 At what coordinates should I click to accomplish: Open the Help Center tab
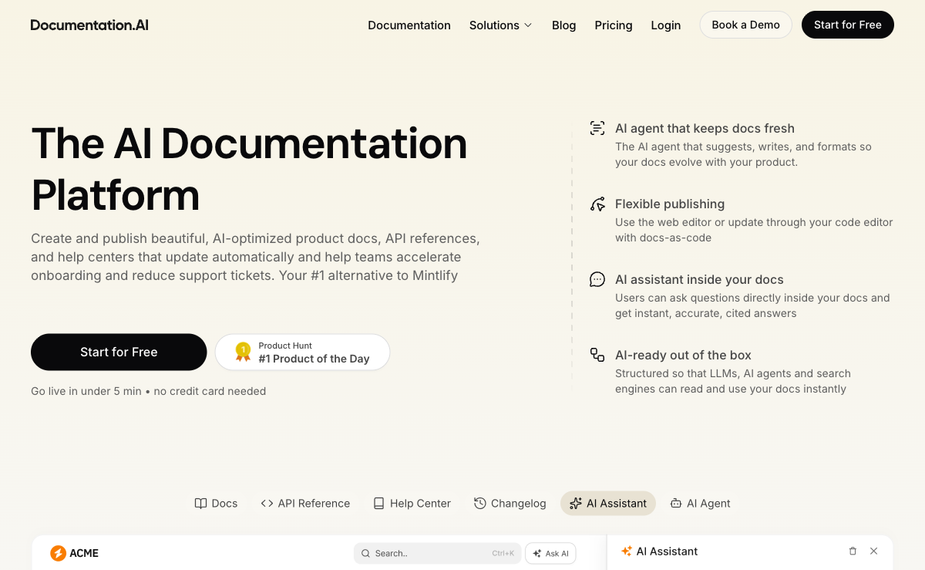coord(412,504)
